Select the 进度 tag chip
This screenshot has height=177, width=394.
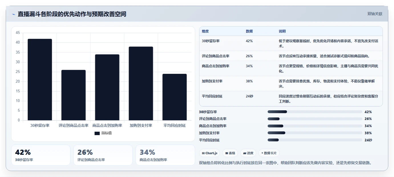tap(248, 153)
